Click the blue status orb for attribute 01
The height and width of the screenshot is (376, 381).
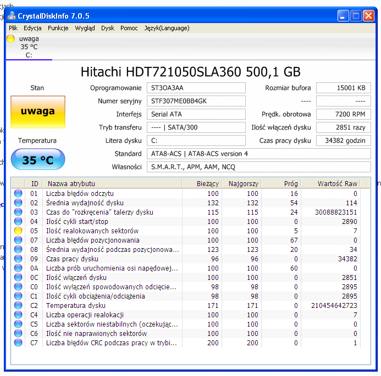pos(18,193)
